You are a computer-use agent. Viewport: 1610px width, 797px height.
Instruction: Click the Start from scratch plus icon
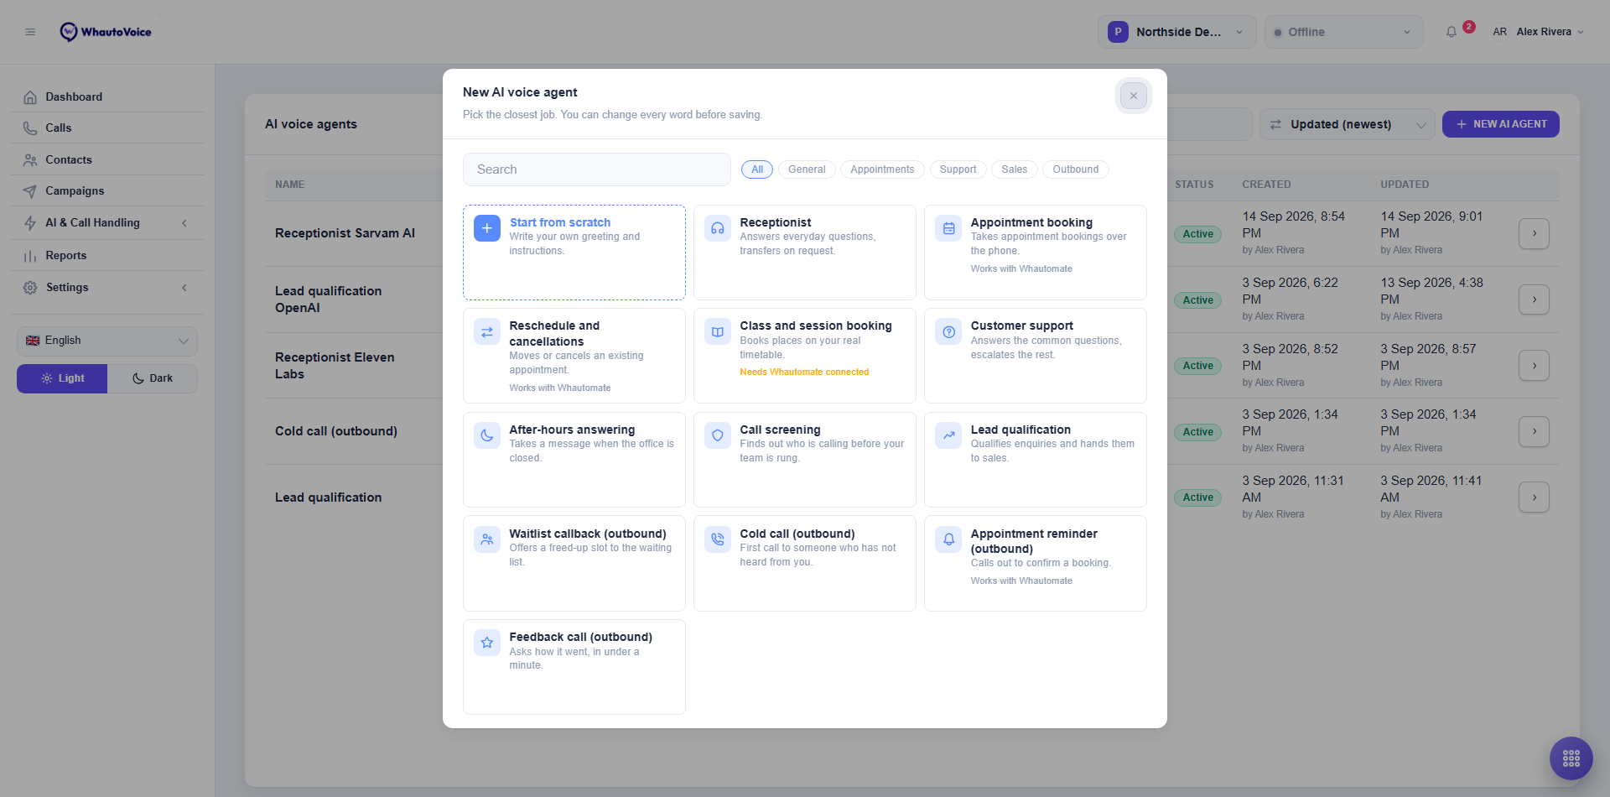(487, 228)
